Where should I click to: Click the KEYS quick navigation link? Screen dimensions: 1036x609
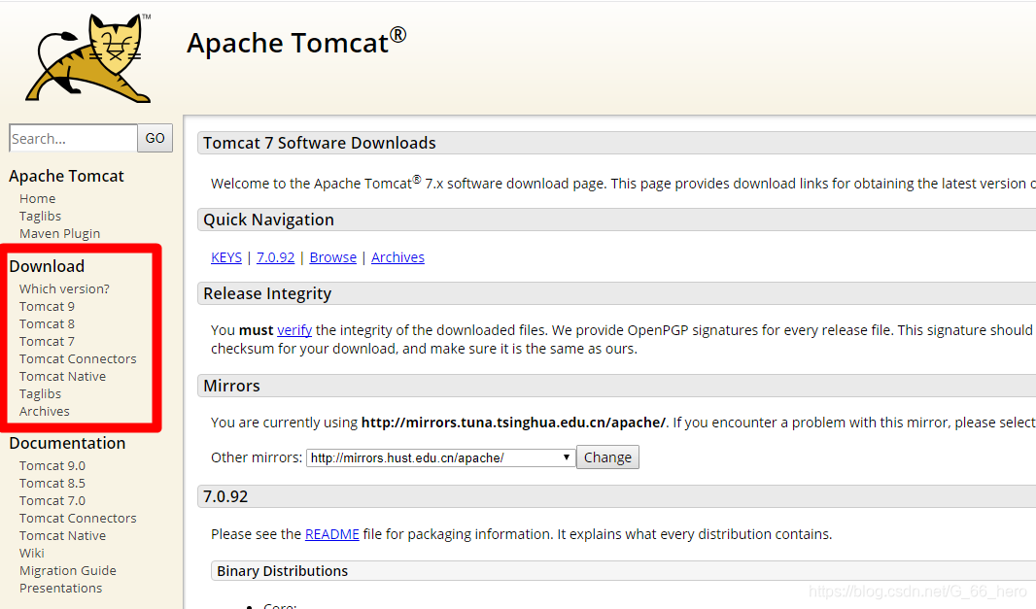click(x=226, y=257)
